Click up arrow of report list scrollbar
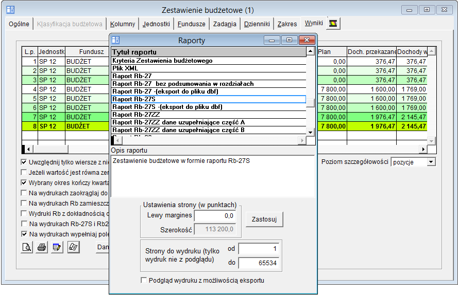 [310, 51]
